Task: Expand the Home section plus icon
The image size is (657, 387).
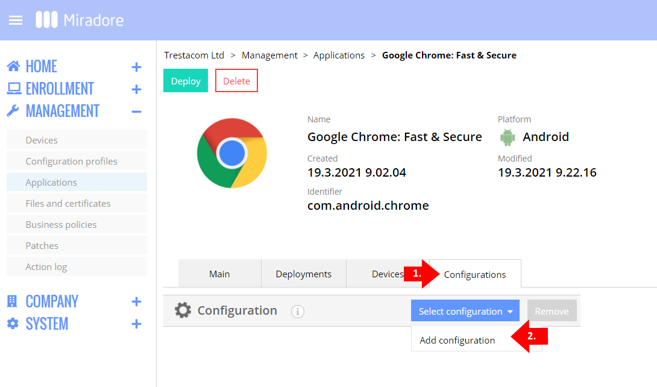Action: [x=136, y=67]
